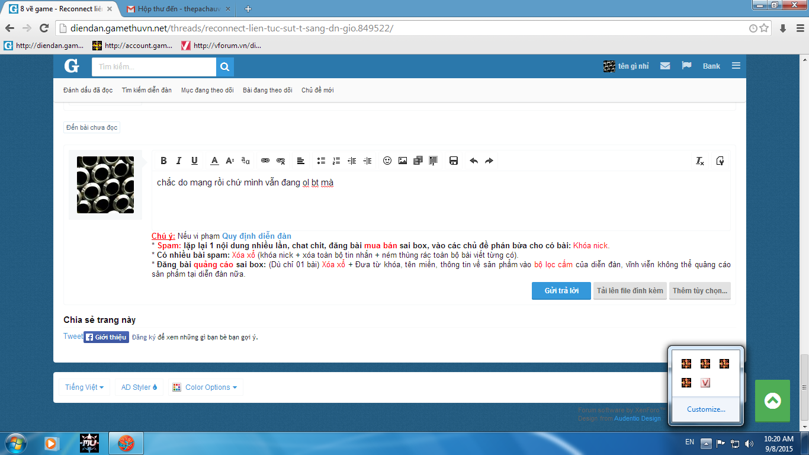Image resolution: width=809 pixels, height=455 pixels.
Task: Open the Tiếng Việt language dropdown
Action: coord(84,387)
